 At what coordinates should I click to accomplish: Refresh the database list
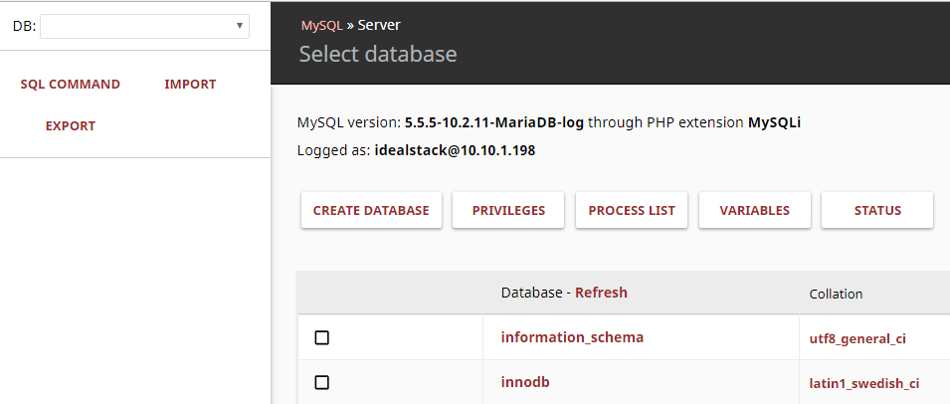click(x=601, y=293)
